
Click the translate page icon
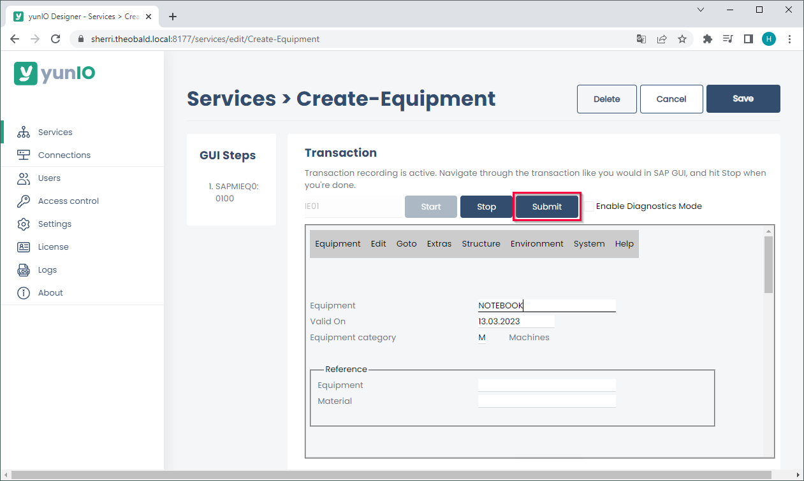click(x=641, y=39)
